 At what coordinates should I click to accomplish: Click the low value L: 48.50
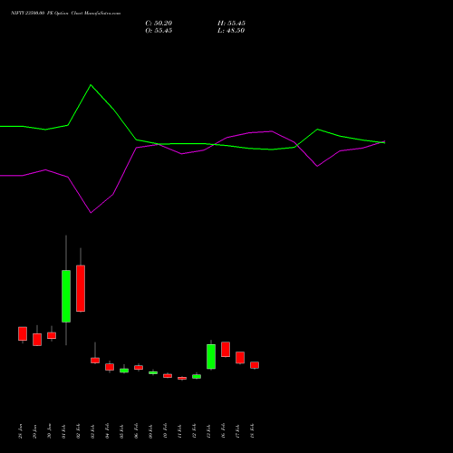point(231,31)
